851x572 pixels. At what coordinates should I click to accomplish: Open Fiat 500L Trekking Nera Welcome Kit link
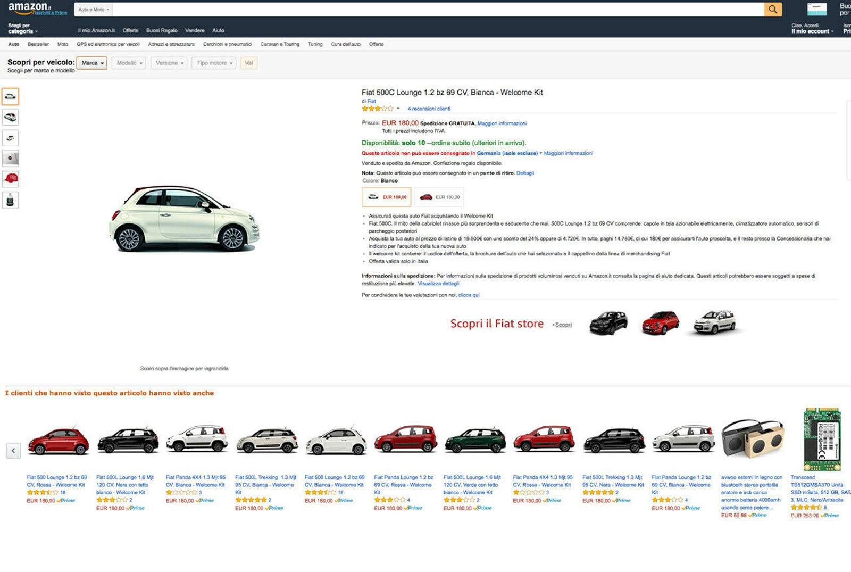point(613,481)
